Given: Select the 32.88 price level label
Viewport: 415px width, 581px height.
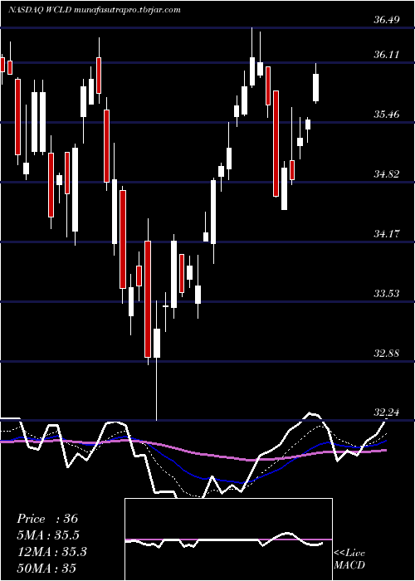Looking at the screenshot, I should [x=387, y=353].
